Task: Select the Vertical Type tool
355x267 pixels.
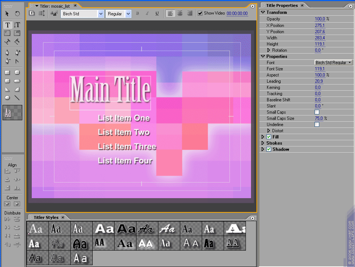Action: (17, 25)
